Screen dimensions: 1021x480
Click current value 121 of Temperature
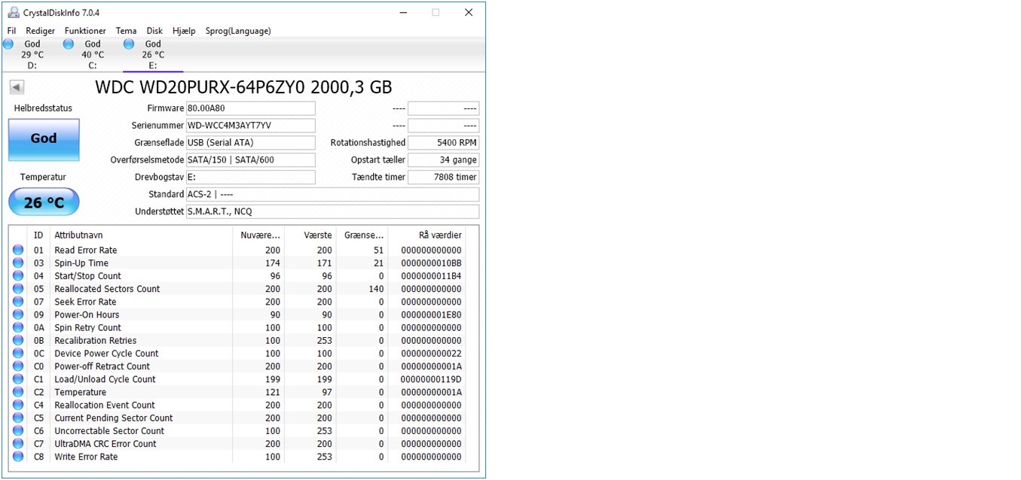pos(273,392)
